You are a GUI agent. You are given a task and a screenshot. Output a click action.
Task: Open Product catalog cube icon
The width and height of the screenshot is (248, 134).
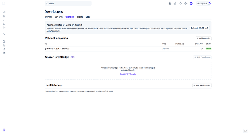pos(4,28)
